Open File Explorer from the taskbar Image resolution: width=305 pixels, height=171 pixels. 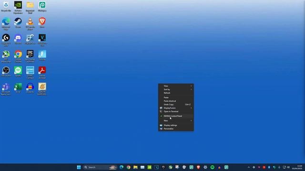[135, 167]
